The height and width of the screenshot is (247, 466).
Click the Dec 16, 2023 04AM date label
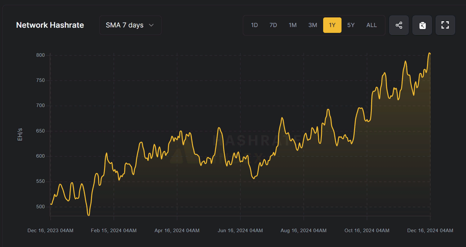[50, 231]
